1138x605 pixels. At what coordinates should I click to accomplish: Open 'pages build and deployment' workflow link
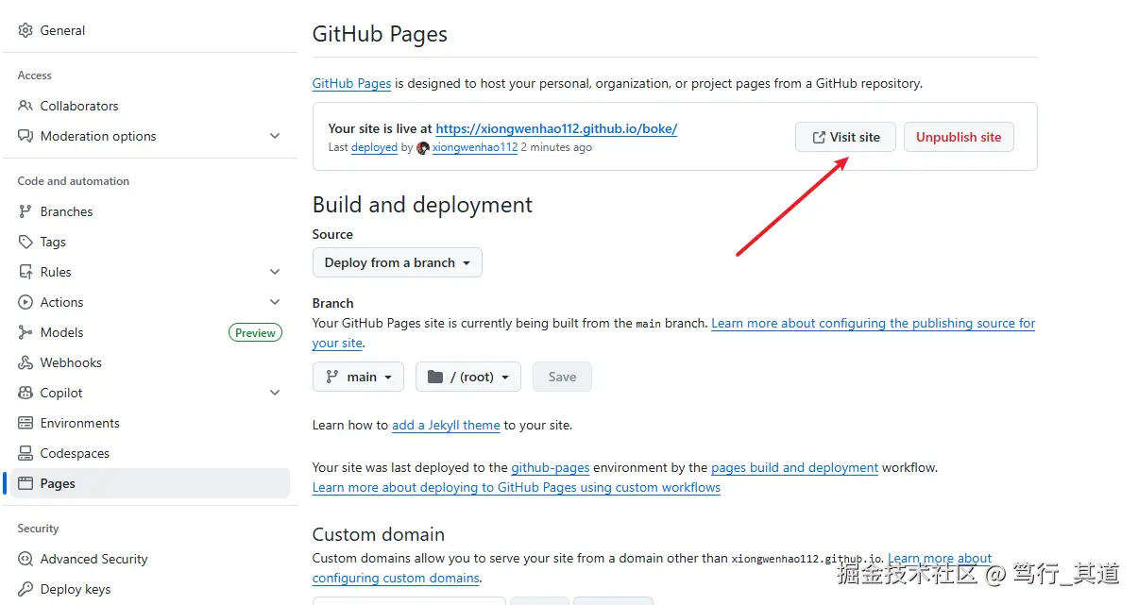coord(794,467)
